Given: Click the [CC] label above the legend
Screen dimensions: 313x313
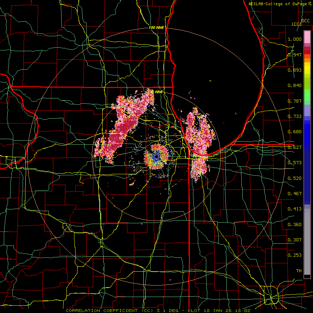Looking at the screenshot, I should coord(297,24).
